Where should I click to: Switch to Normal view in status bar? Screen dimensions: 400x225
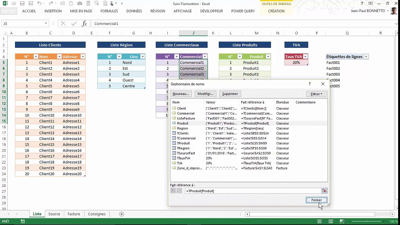pyautogui.click(x=319, y=221)
